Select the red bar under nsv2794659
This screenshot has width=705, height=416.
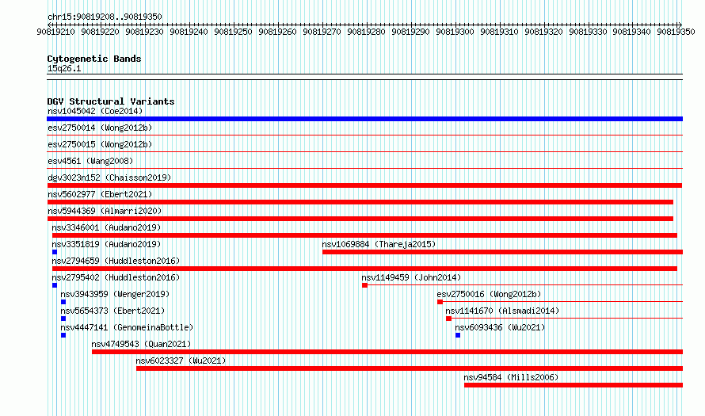[364, 269]
